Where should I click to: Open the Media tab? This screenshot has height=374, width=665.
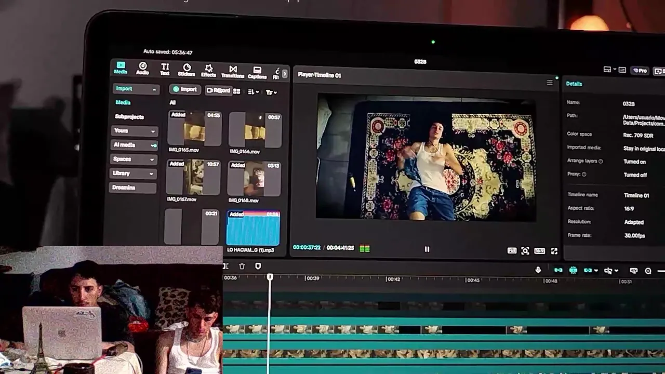[x=121, y=68]
